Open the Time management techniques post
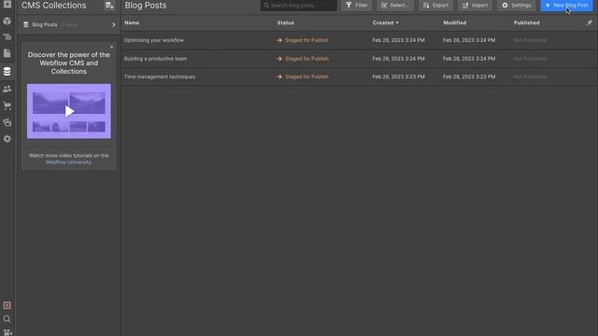Viewport: 598px width, 336px height. click(160, 77)
